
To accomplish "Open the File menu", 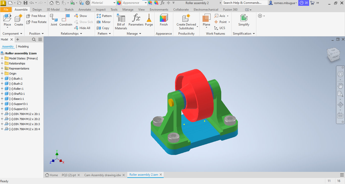I will point(6,9).
